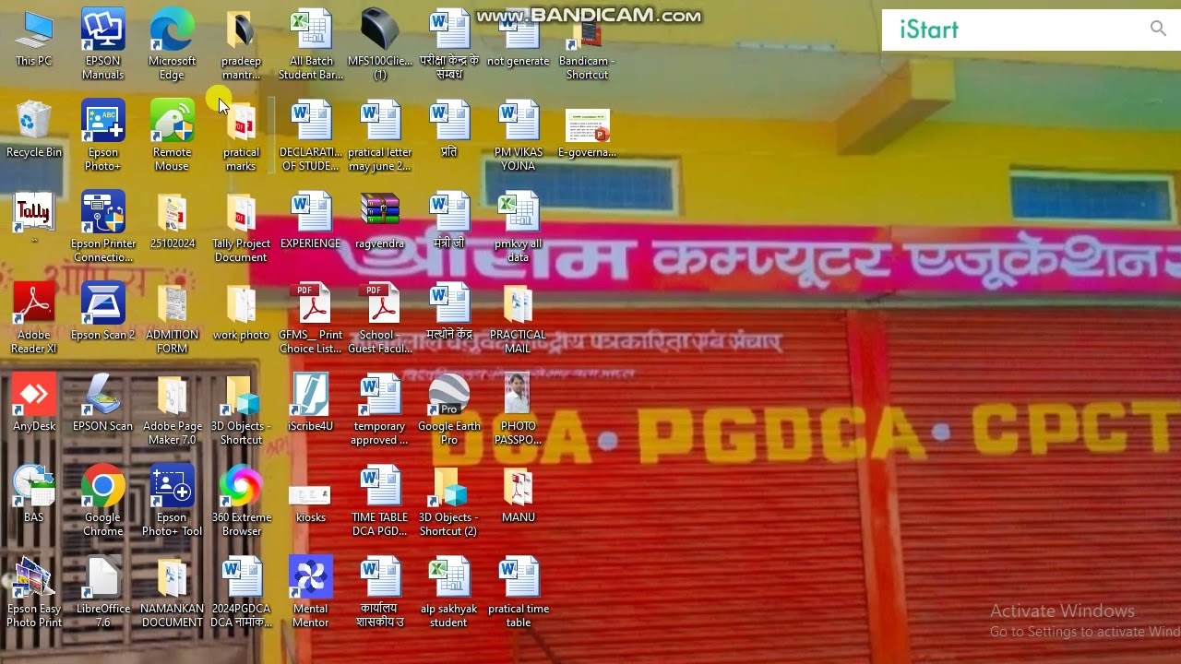Click the iStart search magnifier icon

[x=1158, y=30]
